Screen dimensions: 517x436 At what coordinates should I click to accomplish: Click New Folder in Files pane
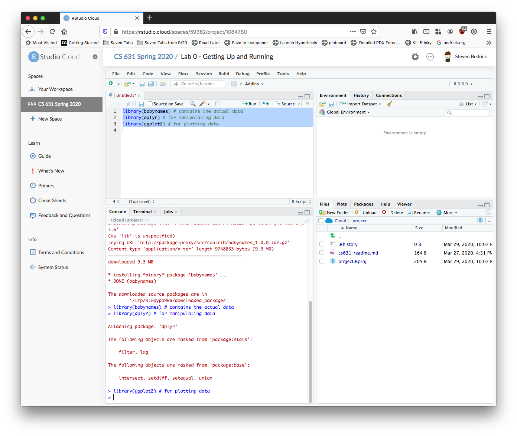pos(334,213)
